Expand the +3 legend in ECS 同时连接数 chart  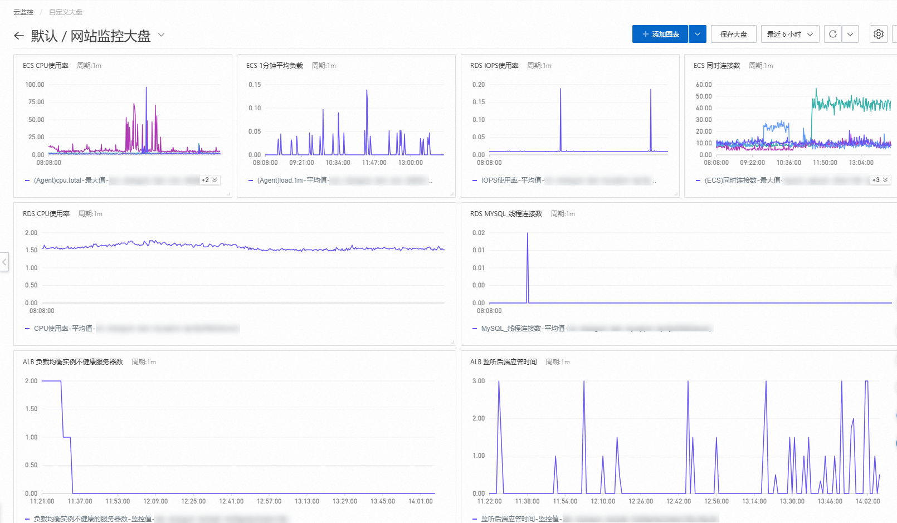pyautogui.click(x=880, y=180)
